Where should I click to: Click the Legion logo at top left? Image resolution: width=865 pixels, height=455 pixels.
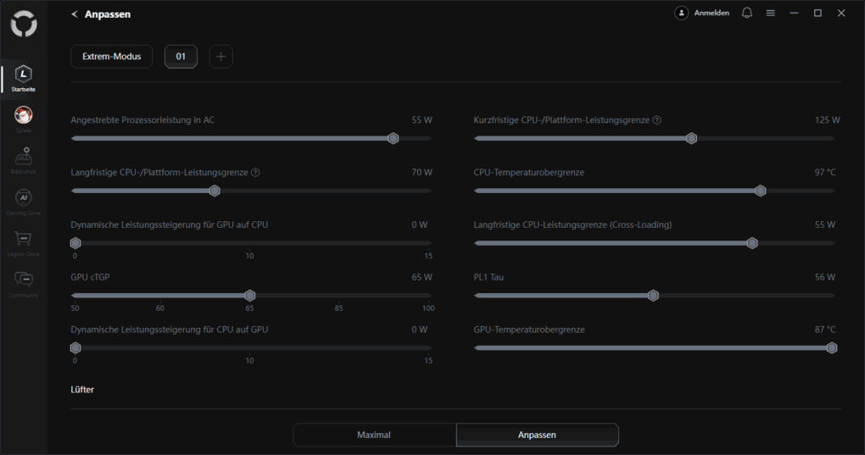tap(24, 24)
